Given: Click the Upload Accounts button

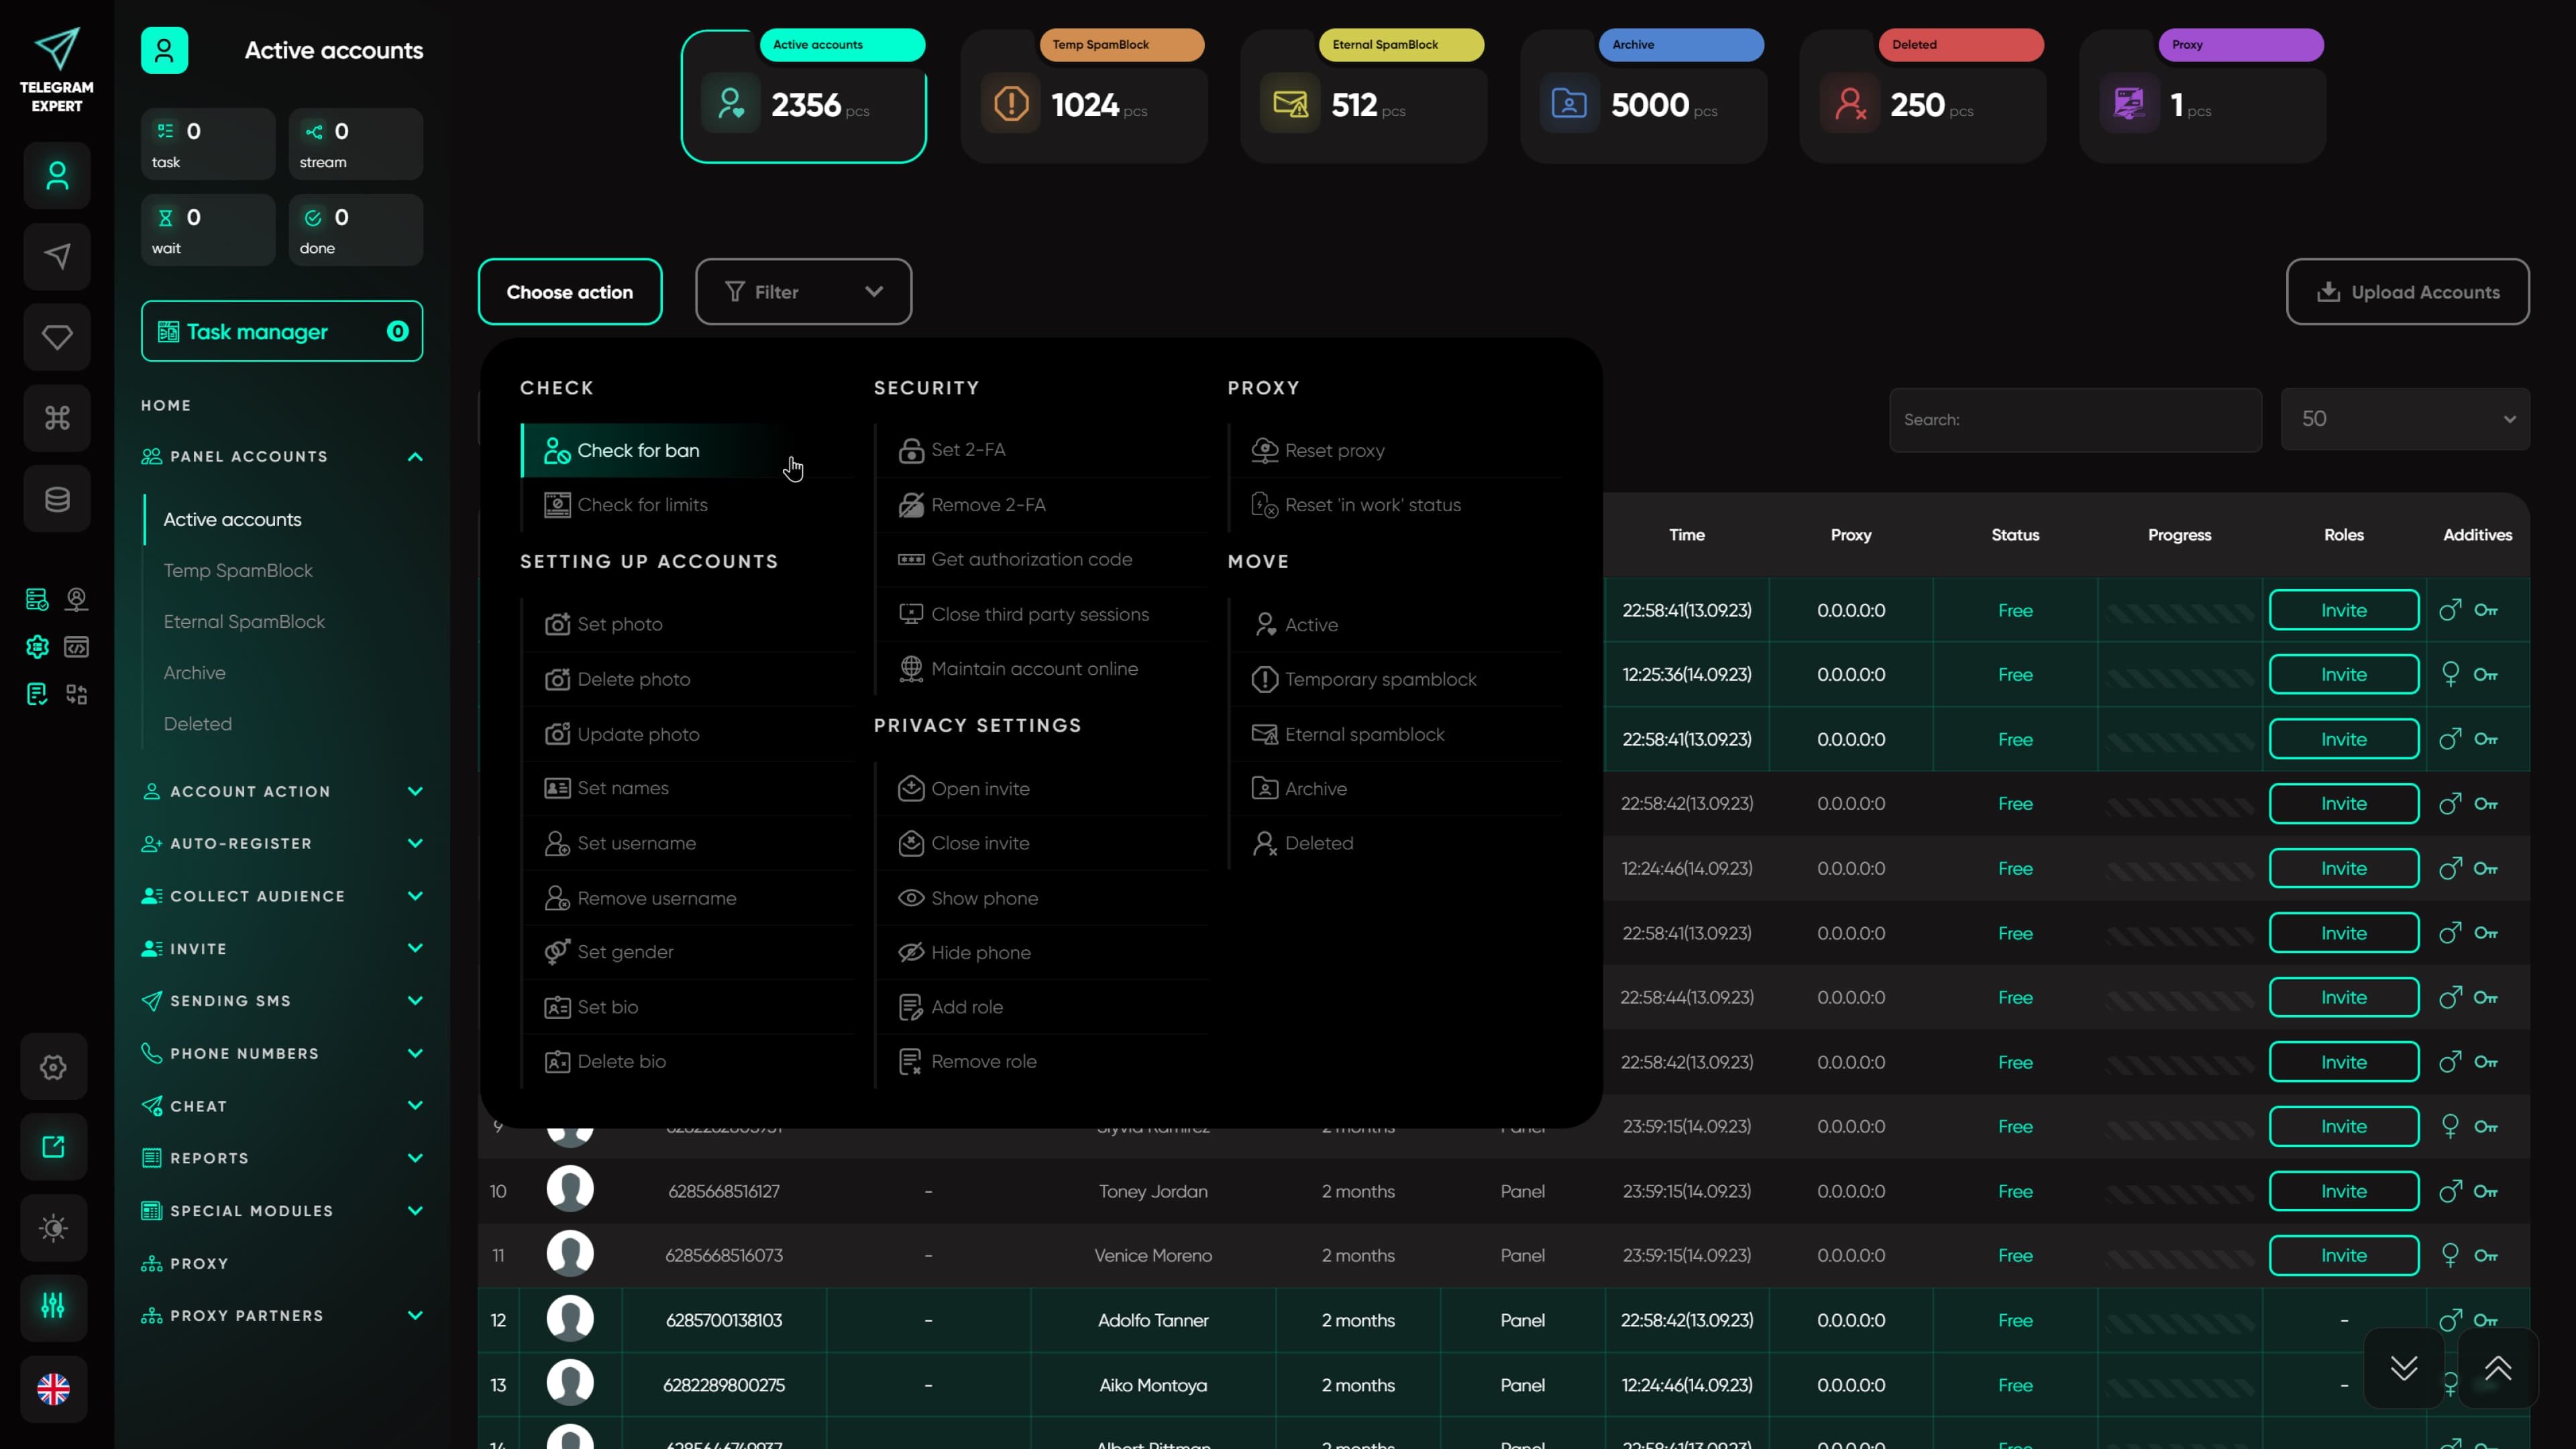Looking at the screenshot, I should (2407, 292).
